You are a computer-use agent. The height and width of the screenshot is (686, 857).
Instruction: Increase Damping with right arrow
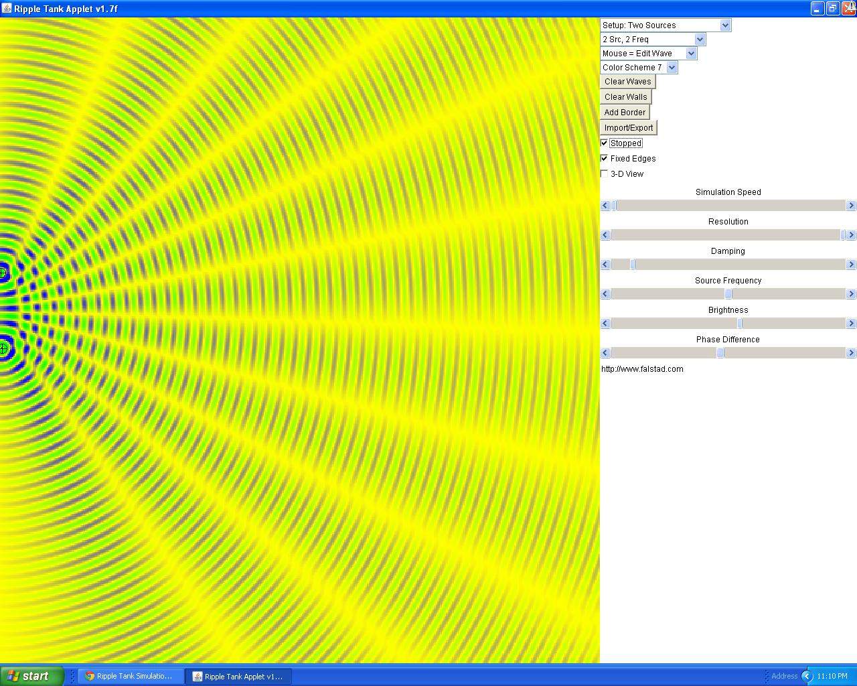pos(852,265)
